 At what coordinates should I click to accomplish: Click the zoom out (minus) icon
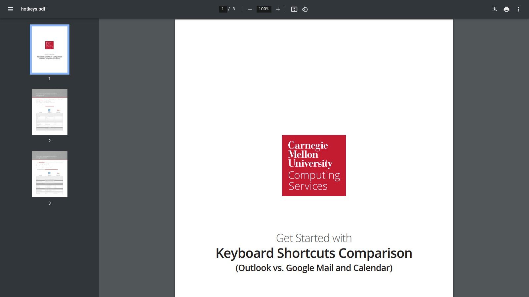point(250,9)
